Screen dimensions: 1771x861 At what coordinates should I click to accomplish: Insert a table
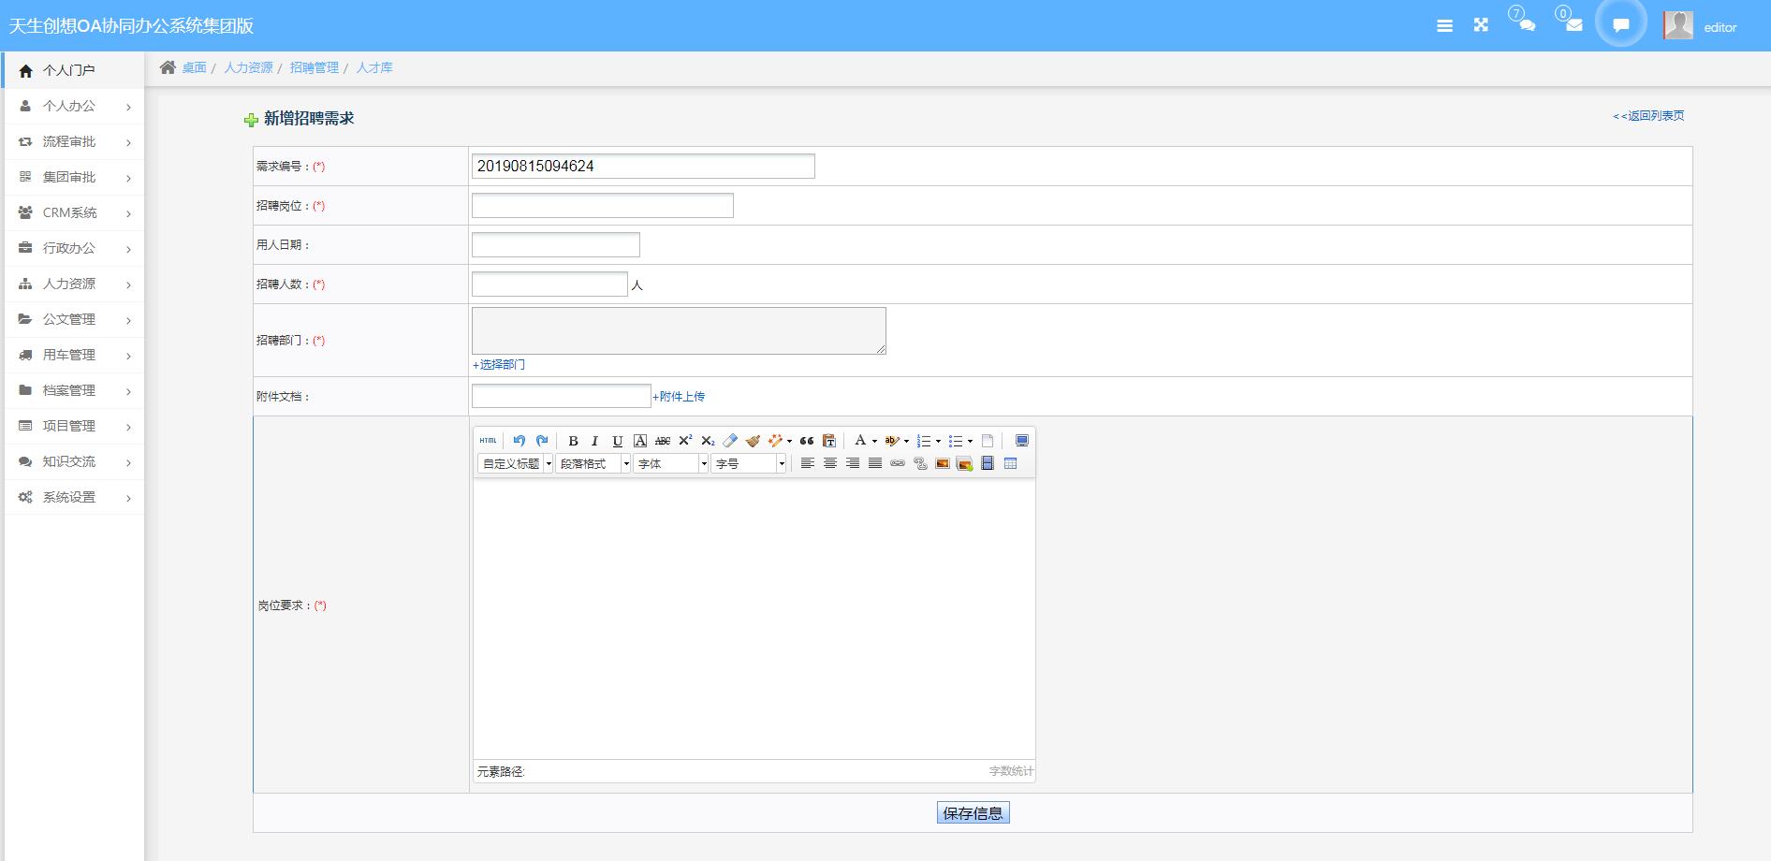click(1010, 463)
